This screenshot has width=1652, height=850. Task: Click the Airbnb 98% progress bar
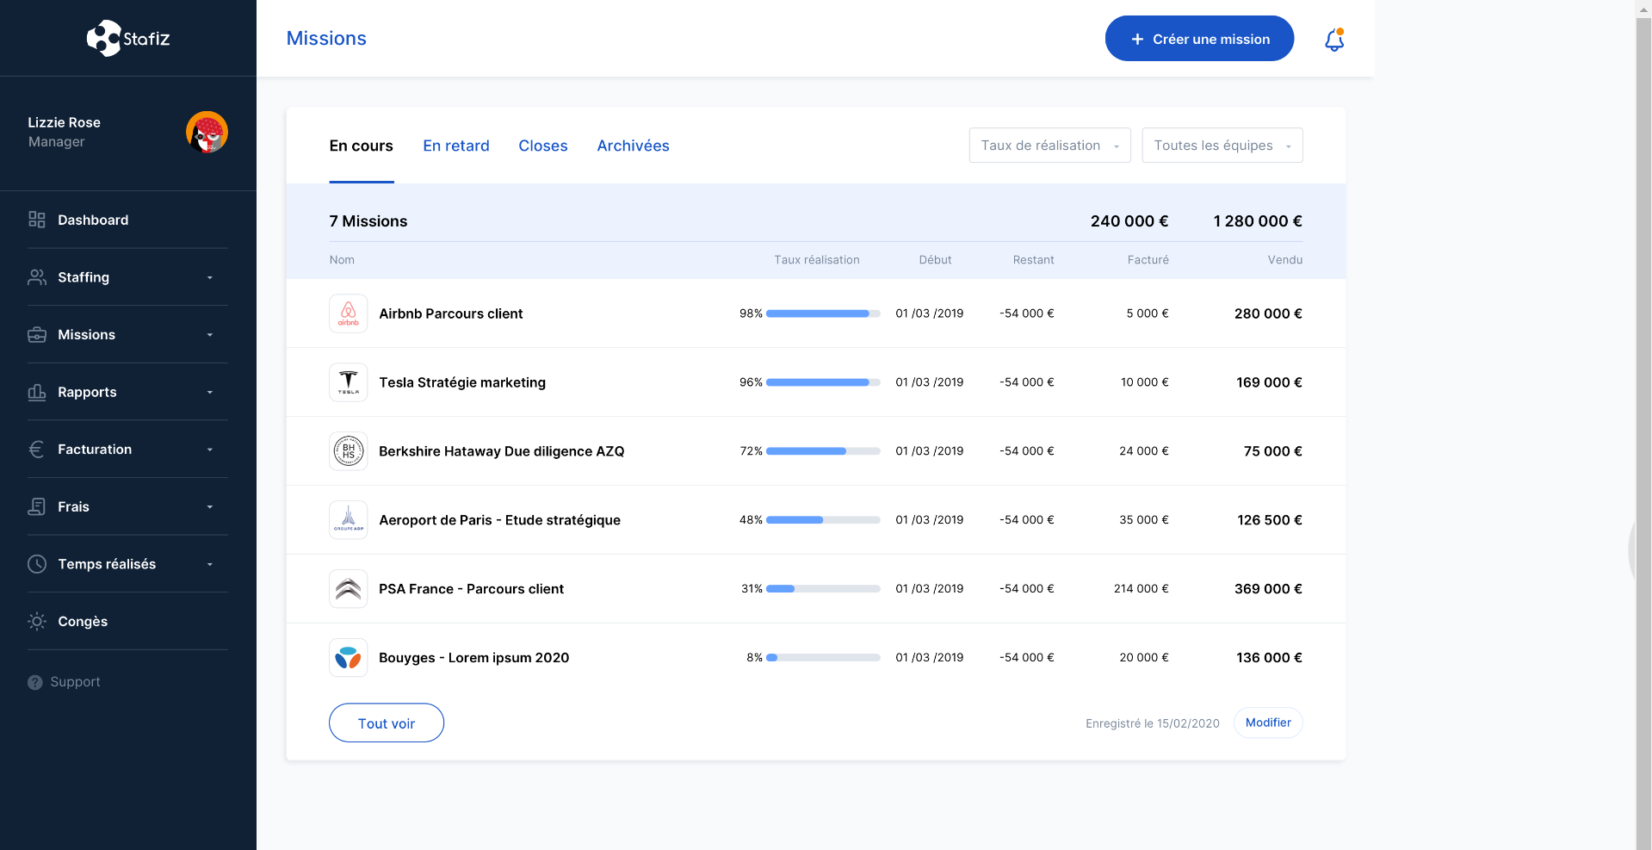(x=823, y=313)
